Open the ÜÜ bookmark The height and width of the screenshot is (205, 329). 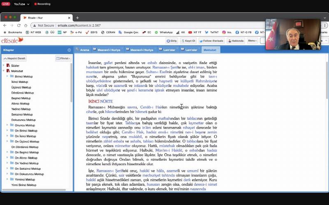[50, 32]
